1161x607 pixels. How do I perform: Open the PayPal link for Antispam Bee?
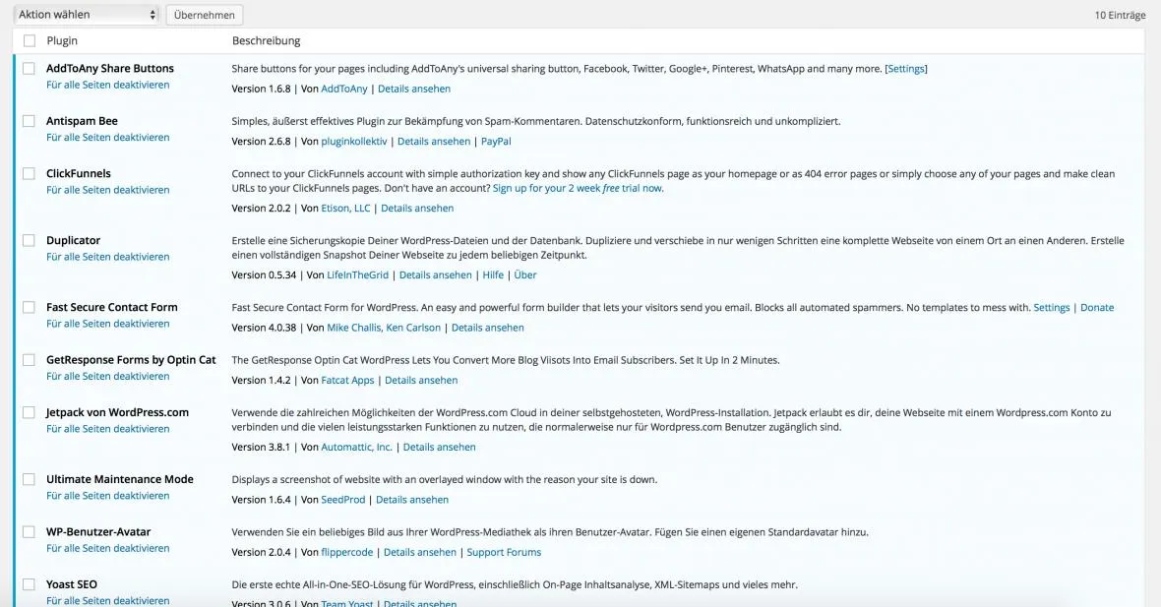coord(496,142)
